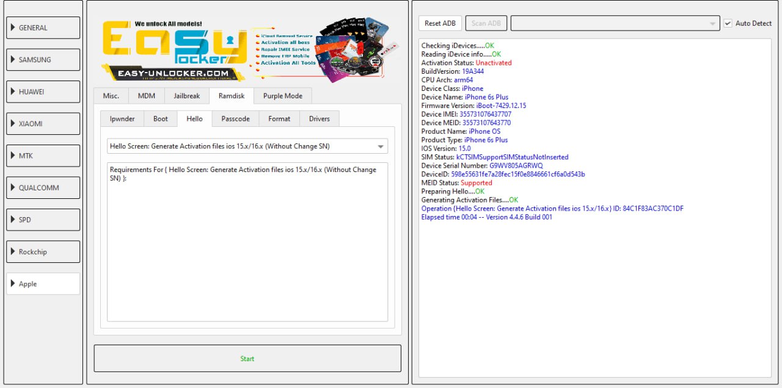The height and width of the screenshot is (388, 782).
Task: Expand the MTK sidebar section
Action: click(43, 156)
